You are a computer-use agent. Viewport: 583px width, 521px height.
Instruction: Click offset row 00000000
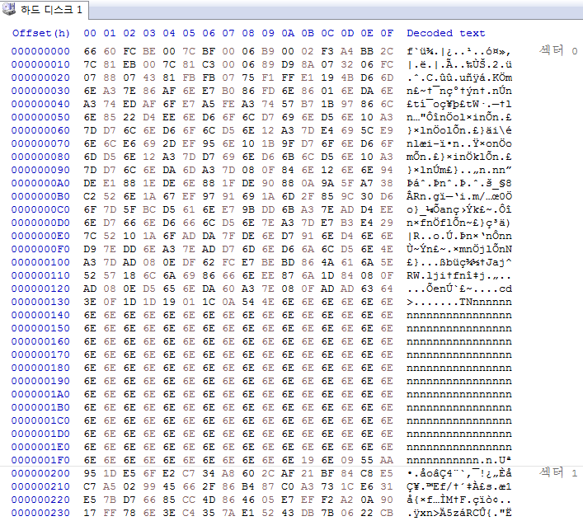tap(40, 51)
